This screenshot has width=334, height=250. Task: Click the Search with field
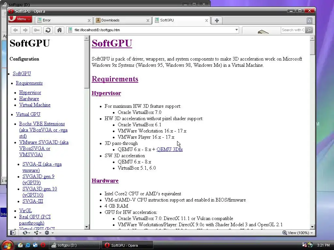(x=293, y=30)
